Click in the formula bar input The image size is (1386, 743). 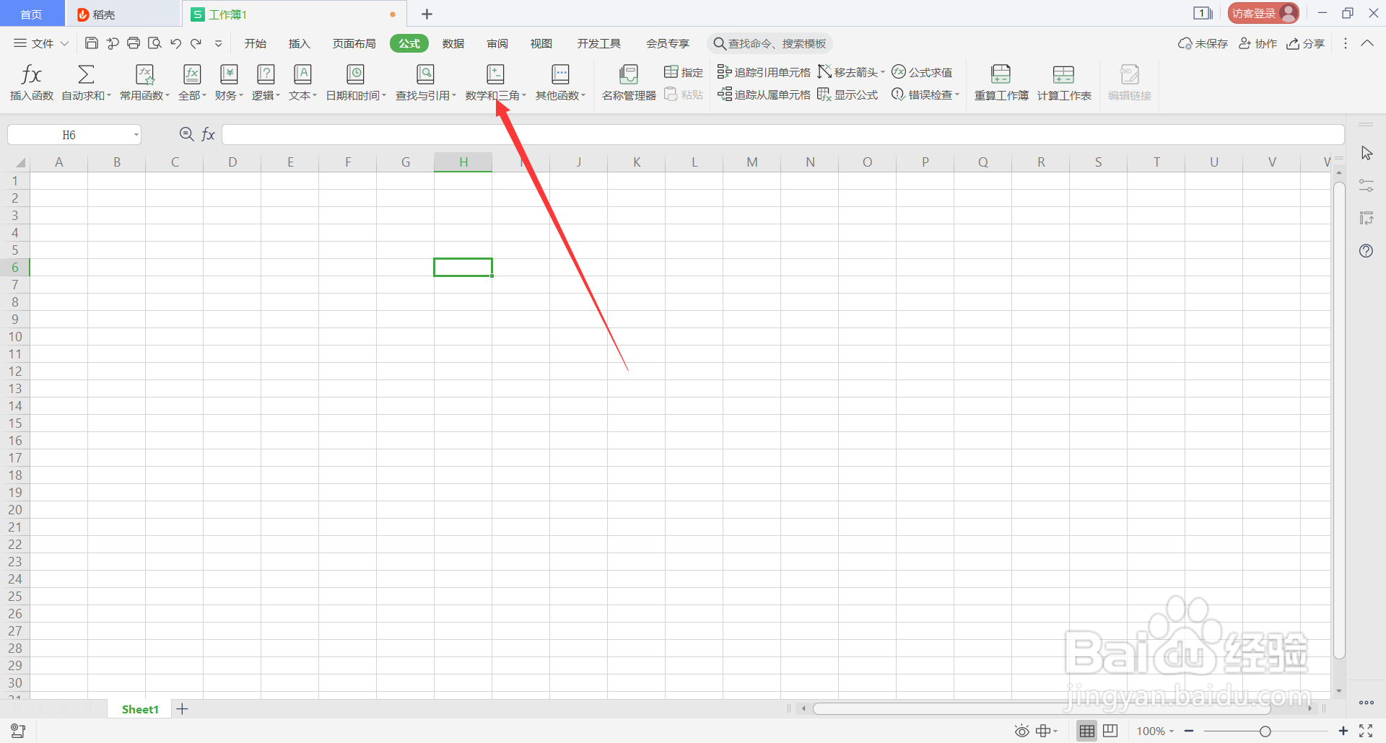point(783,134)
